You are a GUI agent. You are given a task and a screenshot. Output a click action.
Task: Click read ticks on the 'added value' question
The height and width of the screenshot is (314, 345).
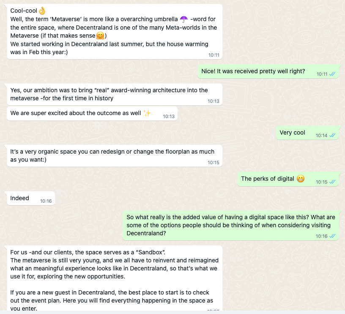point(332,236)
